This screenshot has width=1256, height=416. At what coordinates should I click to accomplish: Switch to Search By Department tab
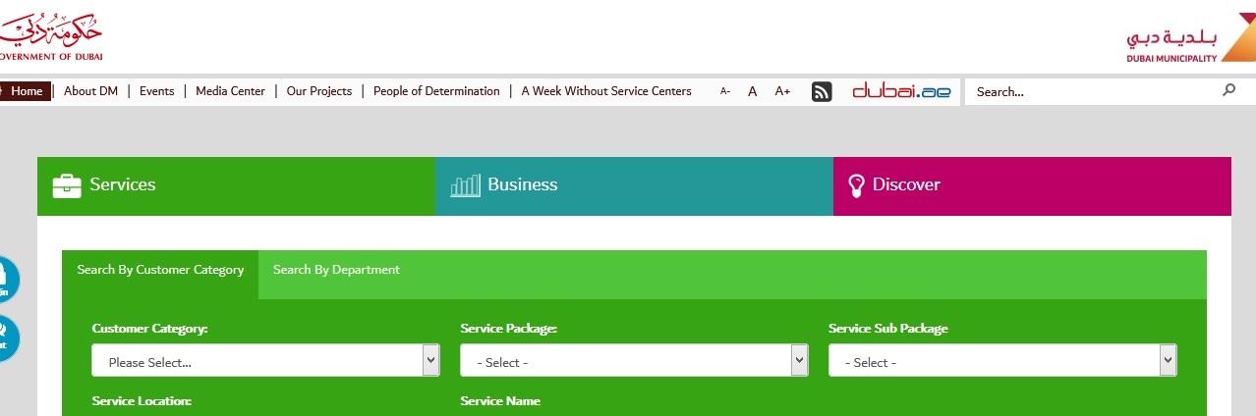(x=336, y=270)
